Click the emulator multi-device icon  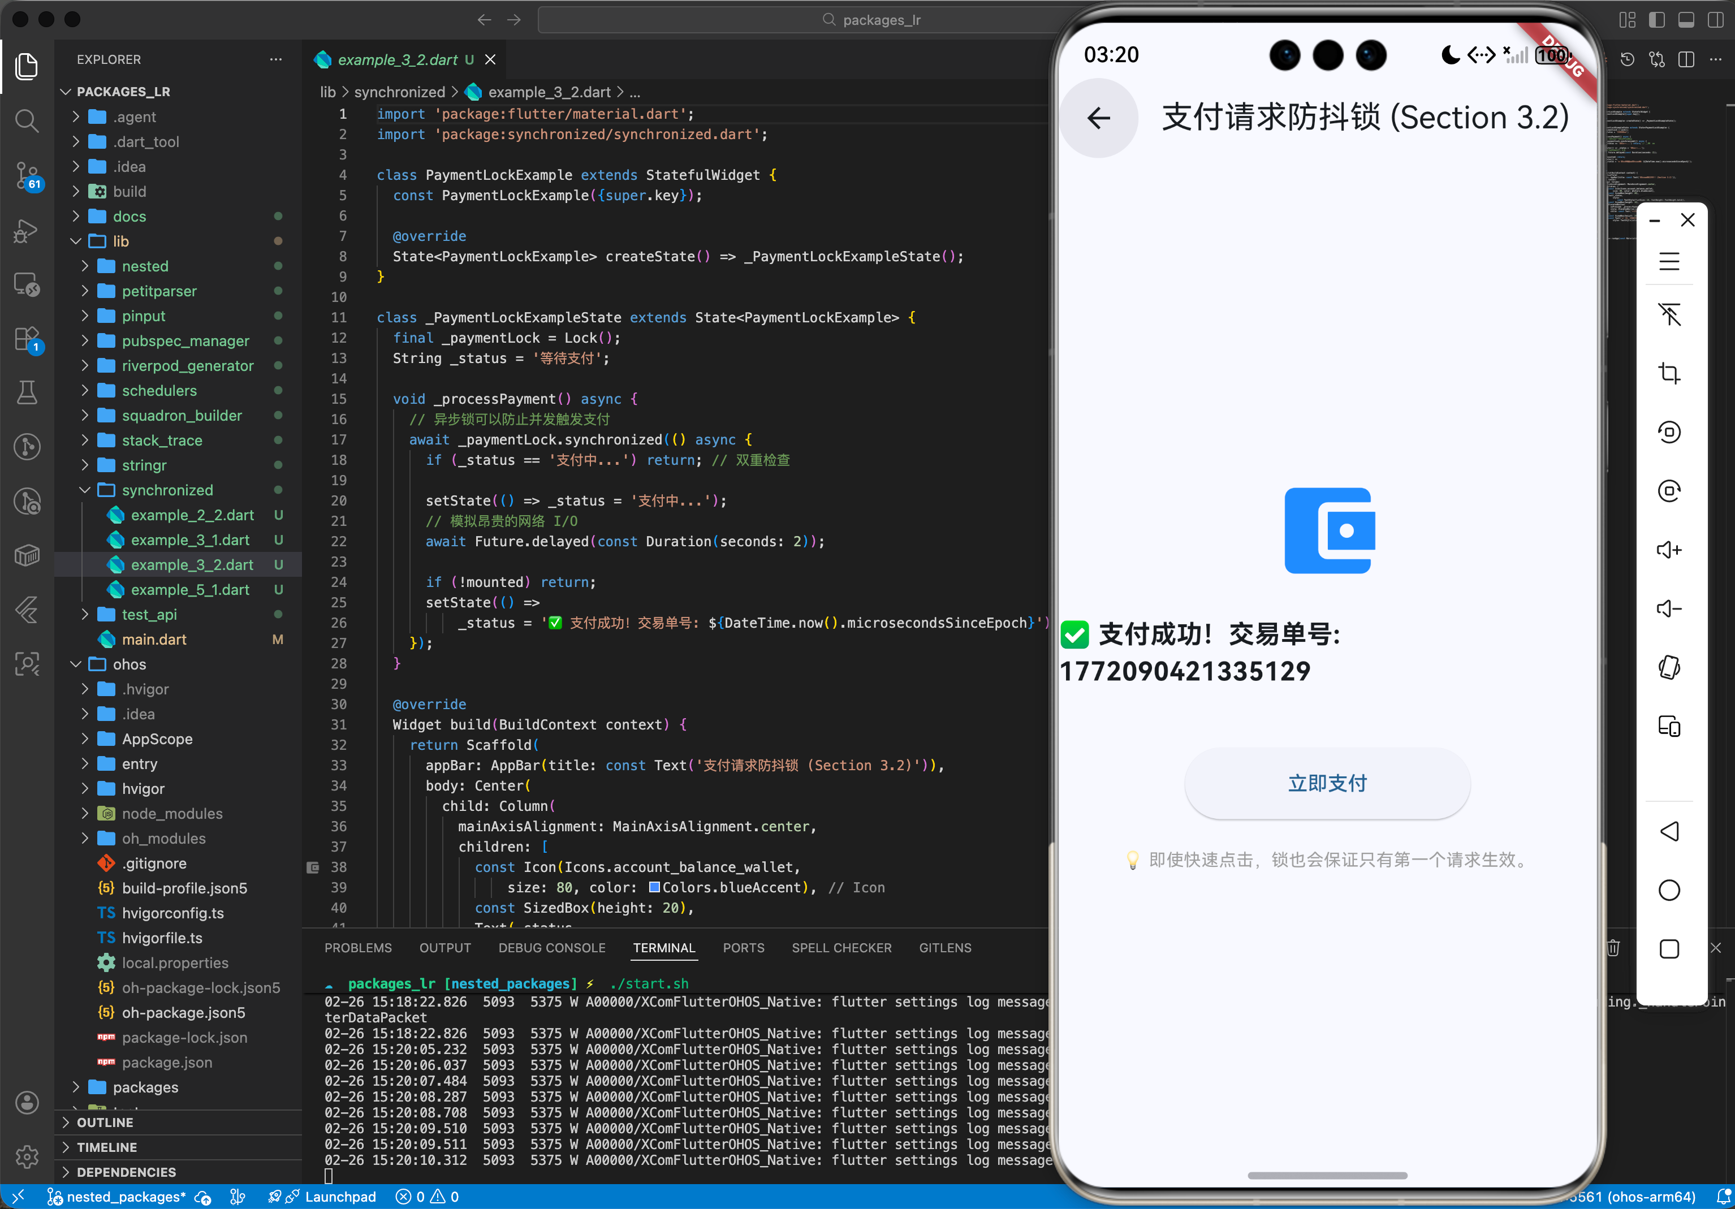click(1669, 726)
